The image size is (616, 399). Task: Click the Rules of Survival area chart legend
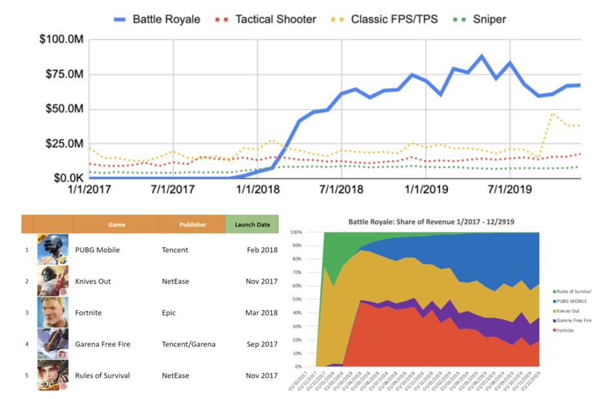572,292
